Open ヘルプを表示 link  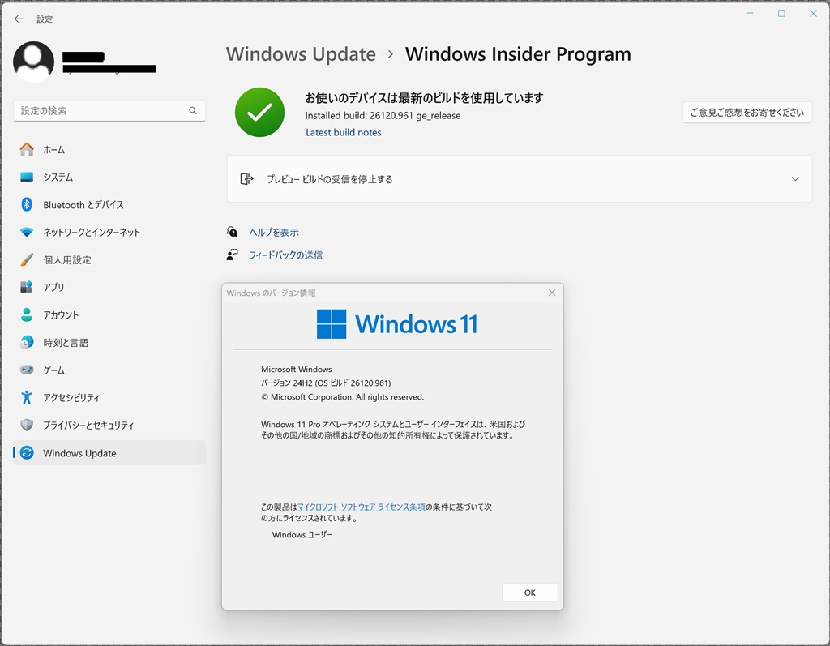pyautogui.click(x=274, y=232)
